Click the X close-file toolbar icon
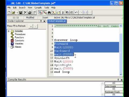 coord(25,12)
